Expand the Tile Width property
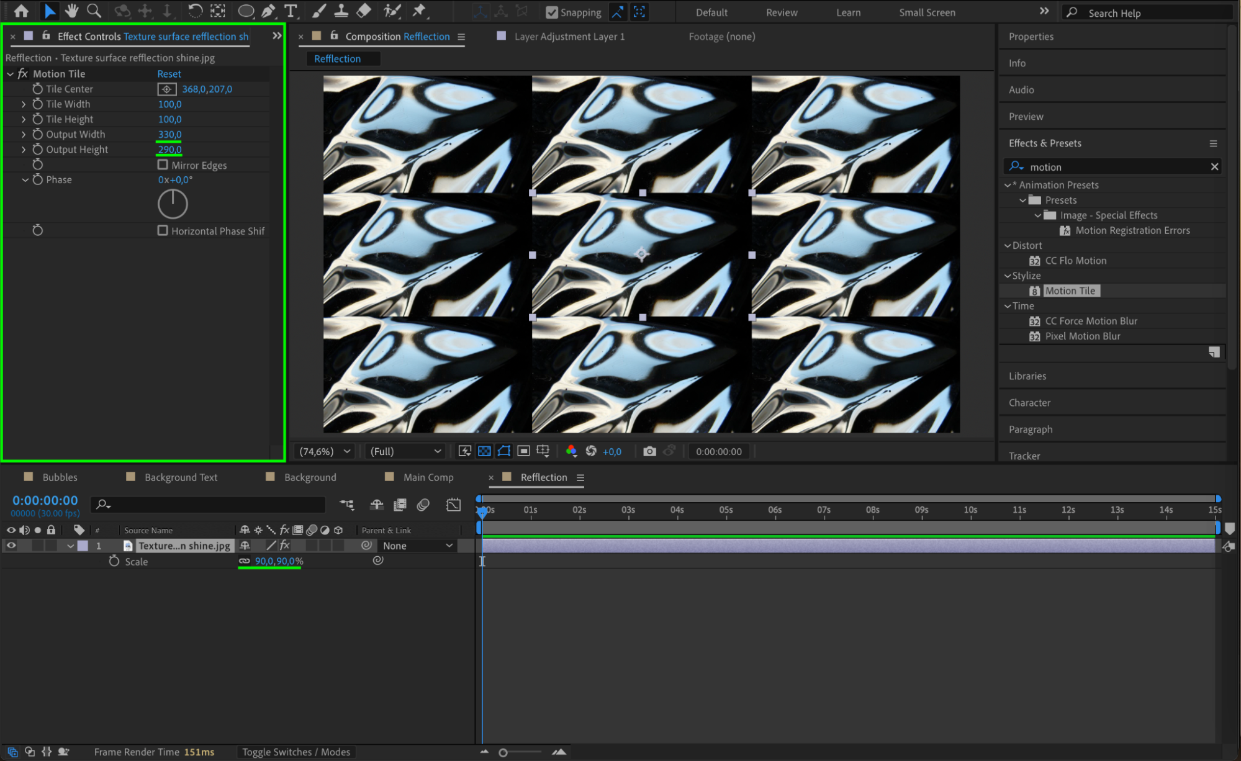Screen dimensions: 1241x761 pos(24,104)
